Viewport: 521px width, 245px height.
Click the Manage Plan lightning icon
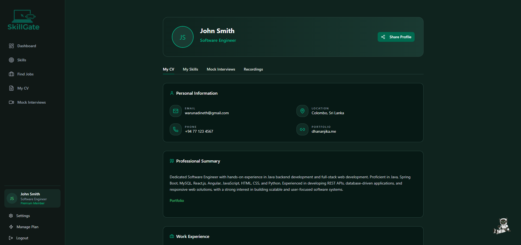(11, 227)
